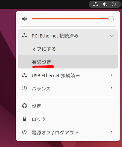Open 有線設定 wired settings

(68, 62)
